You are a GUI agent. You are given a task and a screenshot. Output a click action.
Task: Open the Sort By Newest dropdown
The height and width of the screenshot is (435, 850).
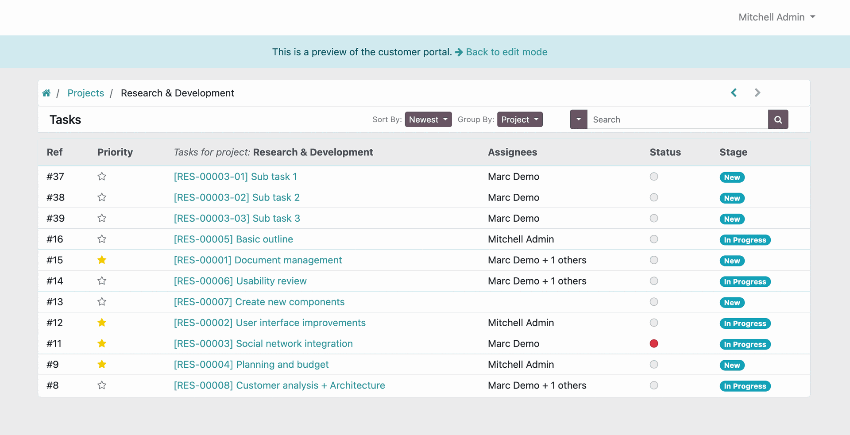tap(428, 119)
